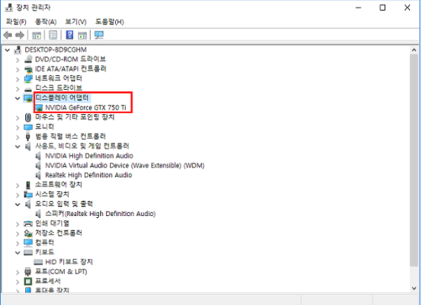421x305 pixels.
Task: Expand the 인쇄 대기열 node
Action: click(18, 224)
